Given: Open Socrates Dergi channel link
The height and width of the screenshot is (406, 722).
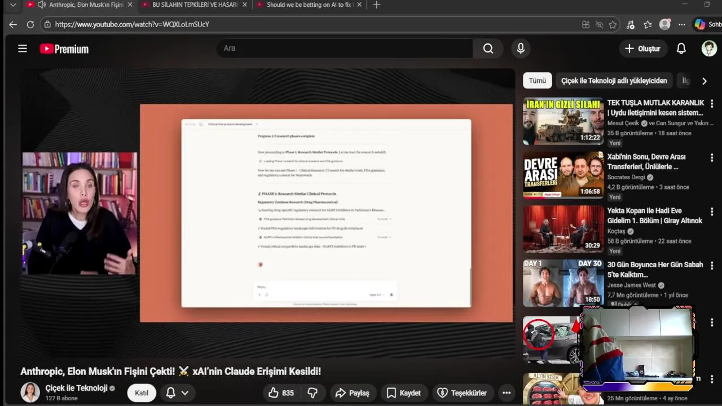Looking at the screenshot, I should (626, 177).
